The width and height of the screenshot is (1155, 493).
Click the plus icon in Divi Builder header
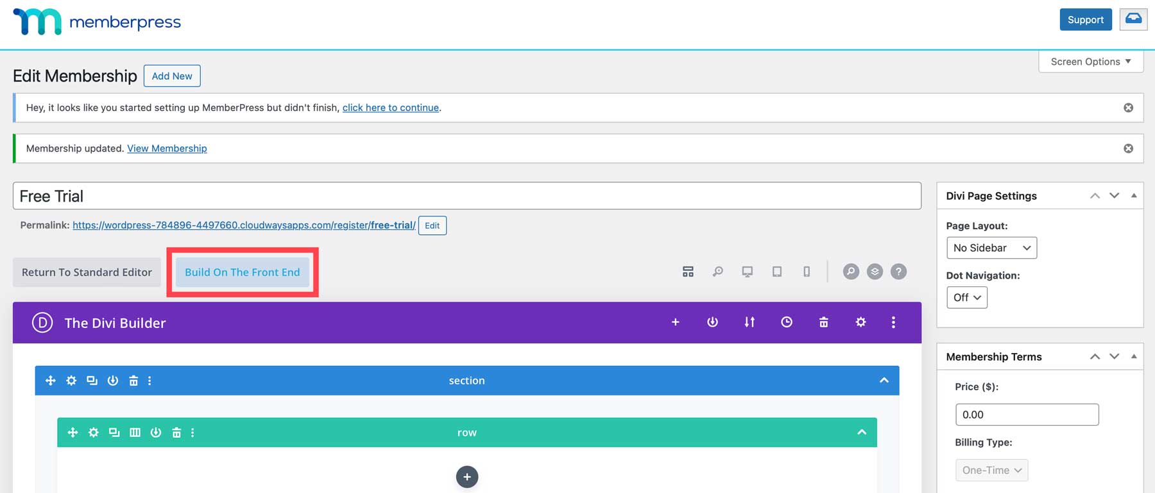[x=676, y=322]
